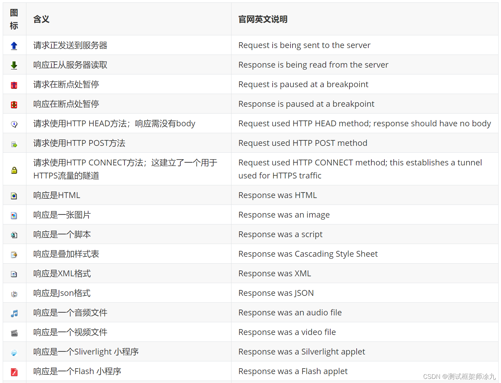The image size is (501, 383).
Task: Click the script response icon
Action: [14, 235]
